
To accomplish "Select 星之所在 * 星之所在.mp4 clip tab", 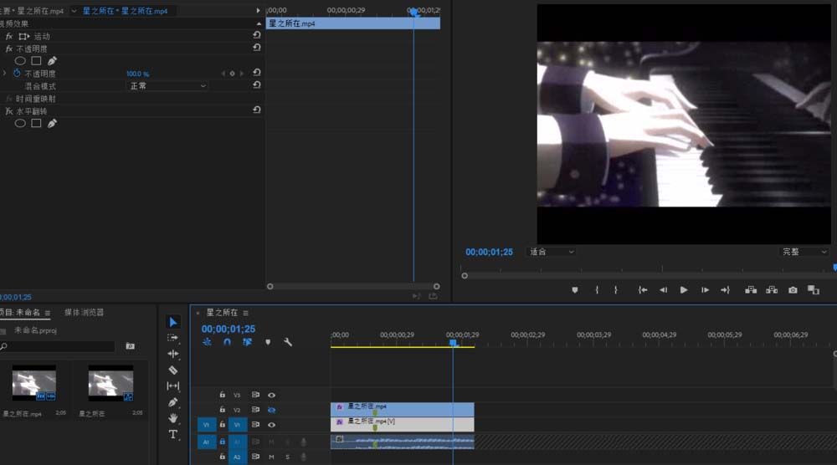I will click(125, 11).
